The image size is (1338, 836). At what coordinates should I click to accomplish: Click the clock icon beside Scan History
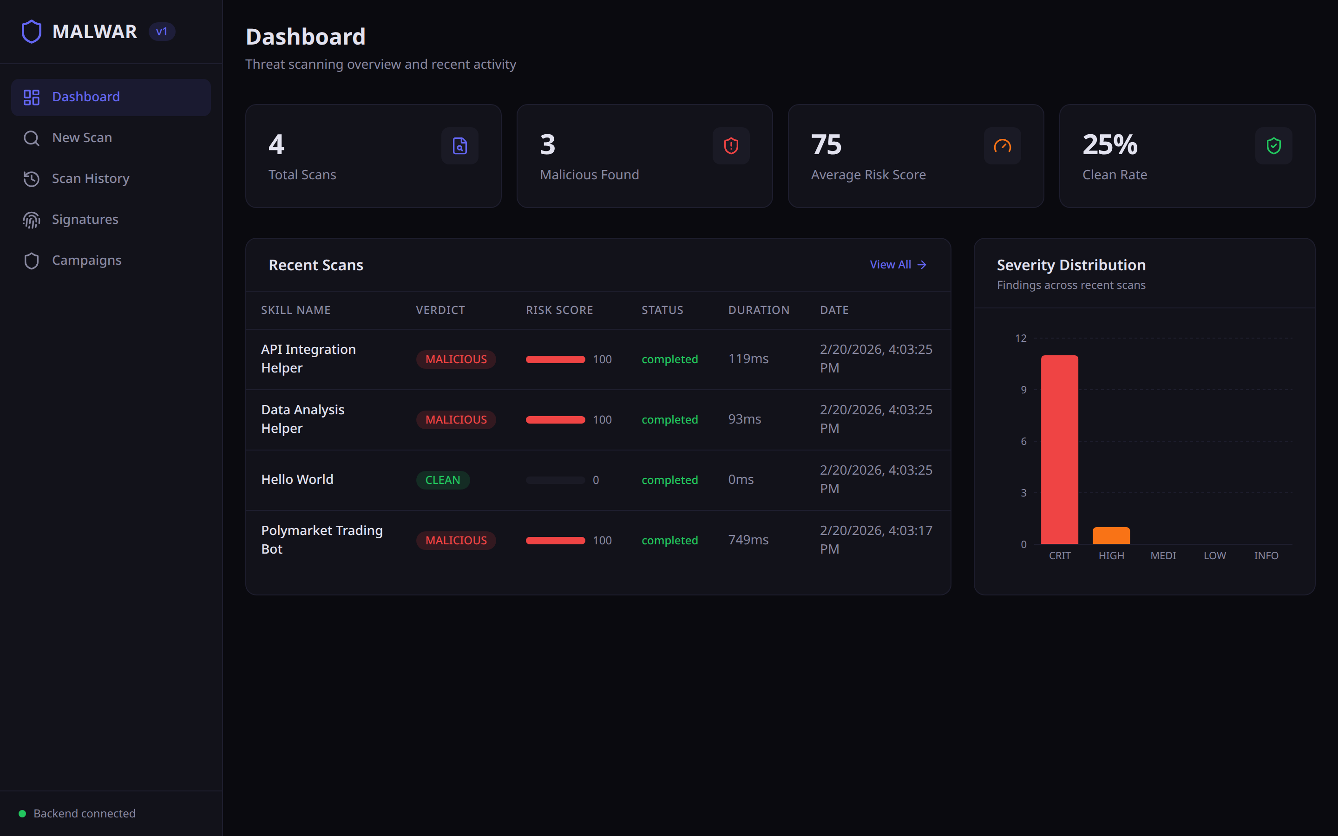tap(31, 179)
